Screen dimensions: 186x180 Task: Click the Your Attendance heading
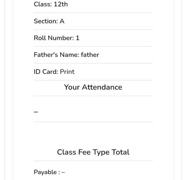click(93, 87)
